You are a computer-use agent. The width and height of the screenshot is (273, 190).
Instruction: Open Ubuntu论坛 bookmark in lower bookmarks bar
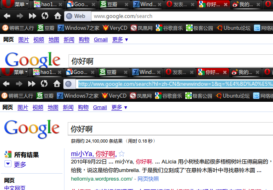233,96
